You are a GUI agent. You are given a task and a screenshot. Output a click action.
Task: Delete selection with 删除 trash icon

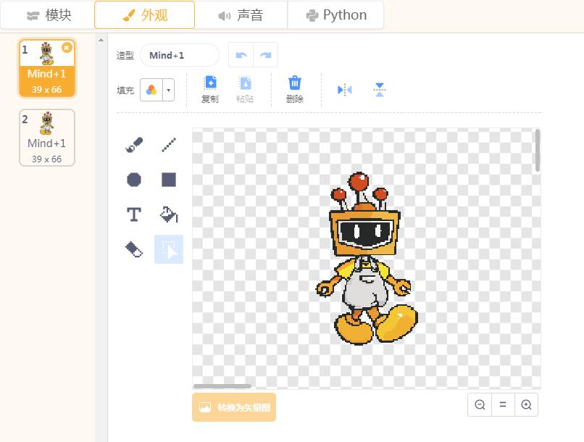point(295,89)
